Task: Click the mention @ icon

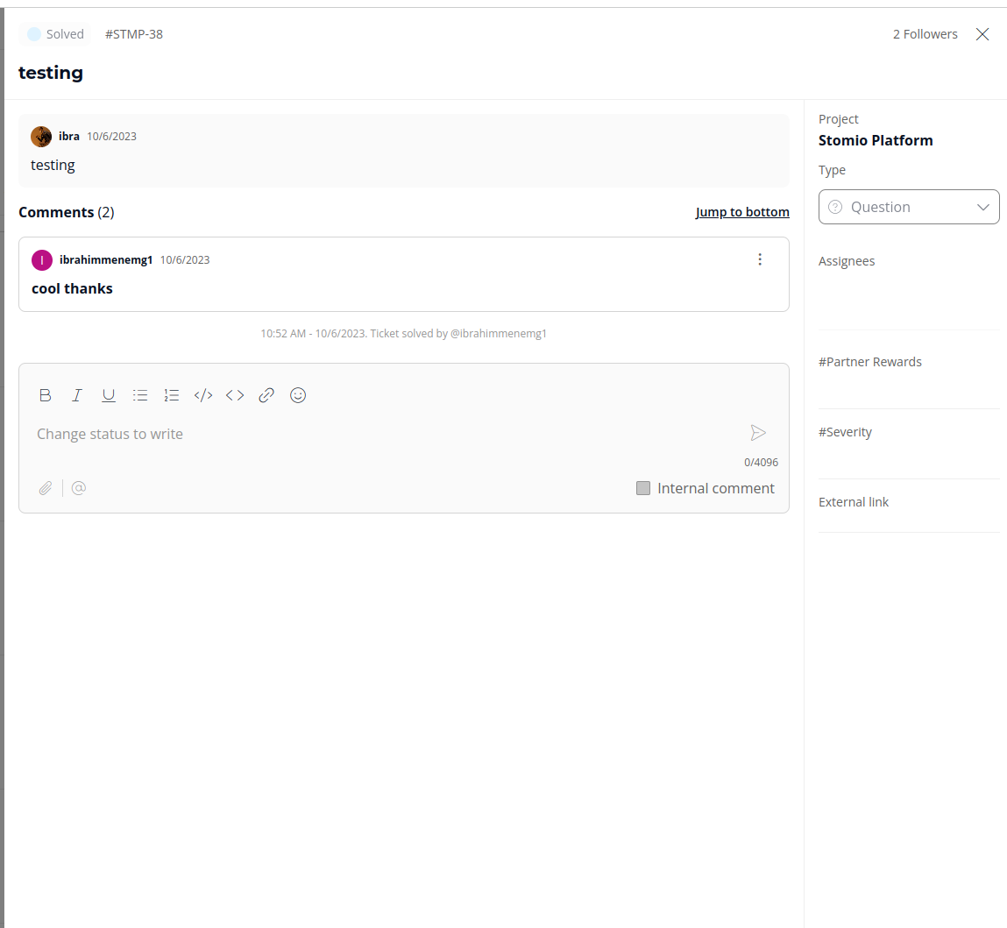Action: tap(79, 488)
